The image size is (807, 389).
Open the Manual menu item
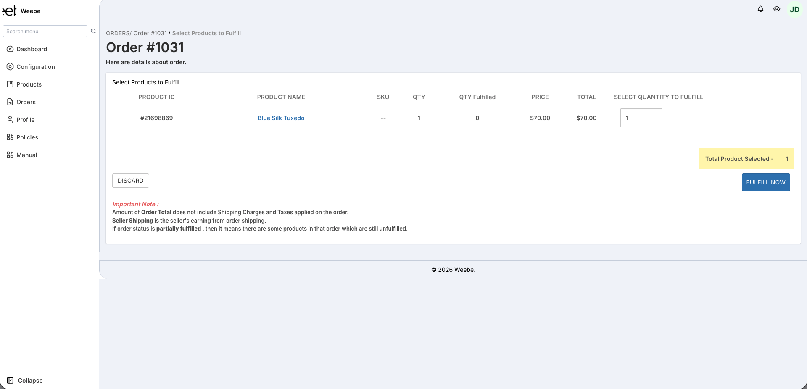[x=26, y=155]
